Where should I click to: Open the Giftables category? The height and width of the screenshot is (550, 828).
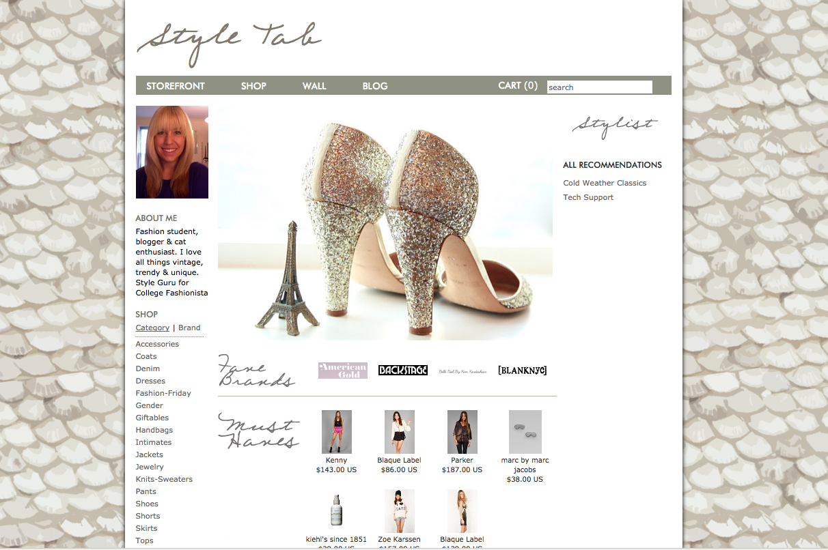point(152,418)
